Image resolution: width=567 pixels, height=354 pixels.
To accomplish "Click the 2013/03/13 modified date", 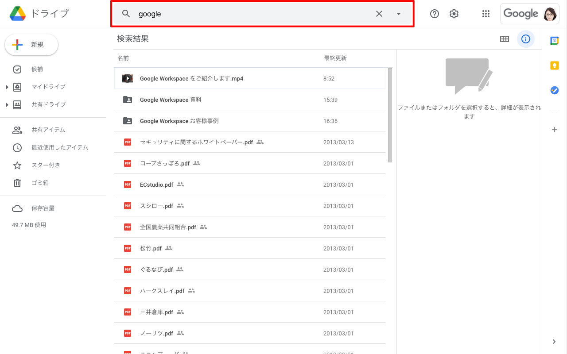I will (x=338, y=142).
